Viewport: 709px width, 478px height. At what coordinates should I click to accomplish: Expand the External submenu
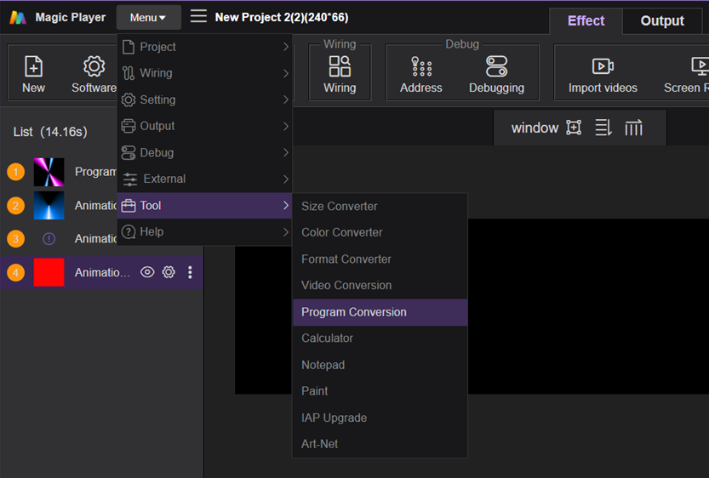point(205,179)
